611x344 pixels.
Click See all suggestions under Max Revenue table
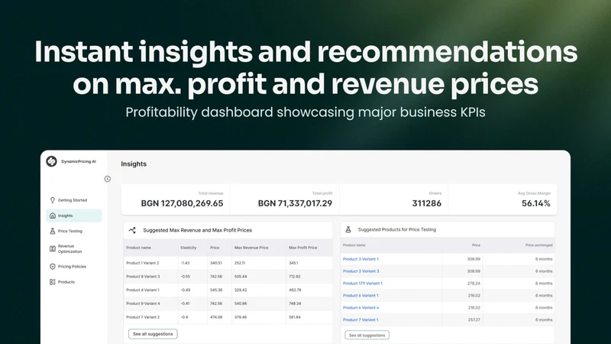pos(153,334)
